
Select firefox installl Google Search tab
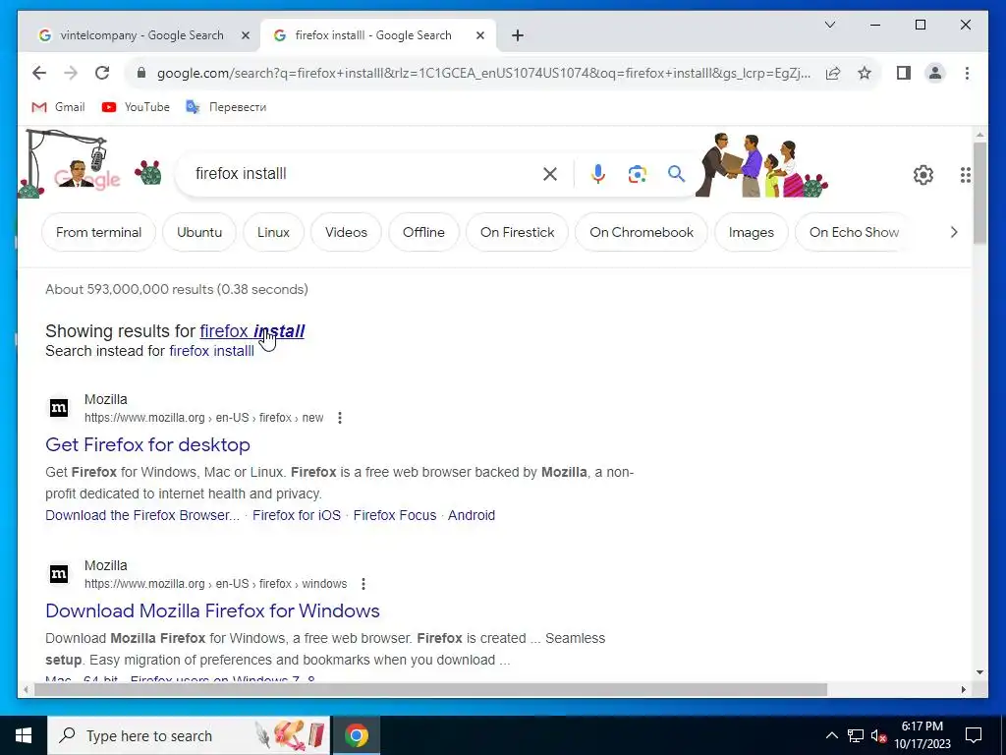[x=373, y=36]
